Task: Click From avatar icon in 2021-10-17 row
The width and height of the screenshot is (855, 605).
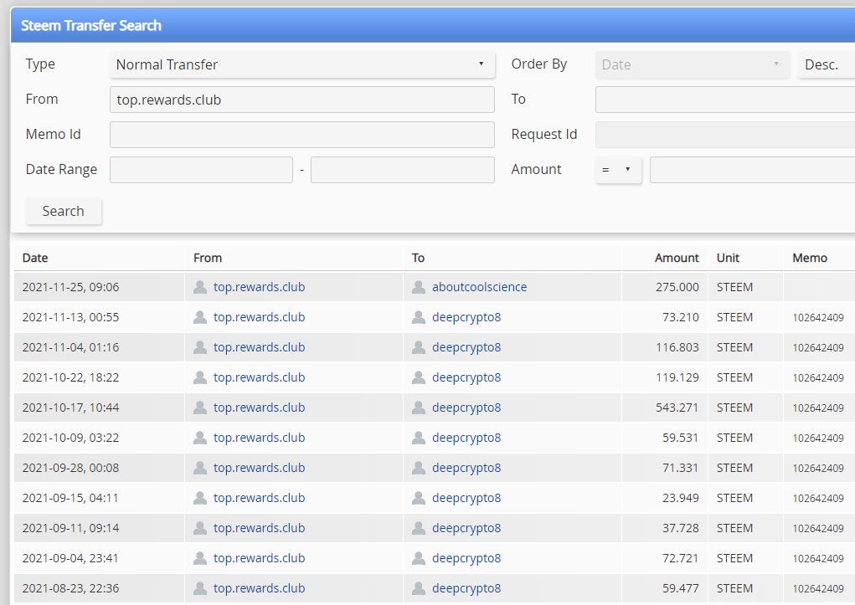Action: (200, 408)
